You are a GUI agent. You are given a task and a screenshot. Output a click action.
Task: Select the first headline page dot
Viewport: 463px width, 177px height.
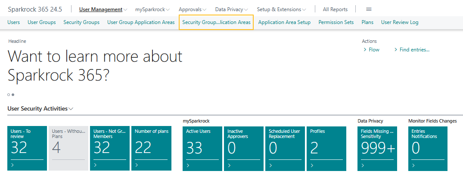click(x=9, y=94)
